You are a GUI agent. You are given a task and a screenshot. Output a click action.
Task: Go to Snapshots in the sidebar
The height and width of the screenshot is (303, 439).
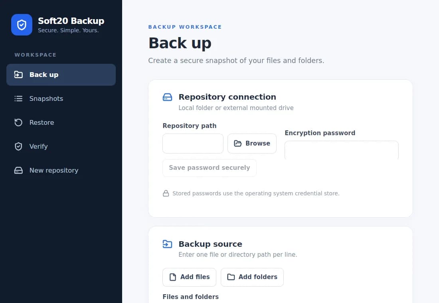(x=61, y=98)
